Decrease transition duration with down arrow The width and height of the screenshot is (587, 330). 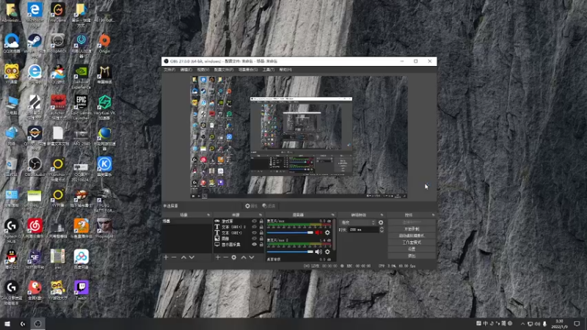382,231
